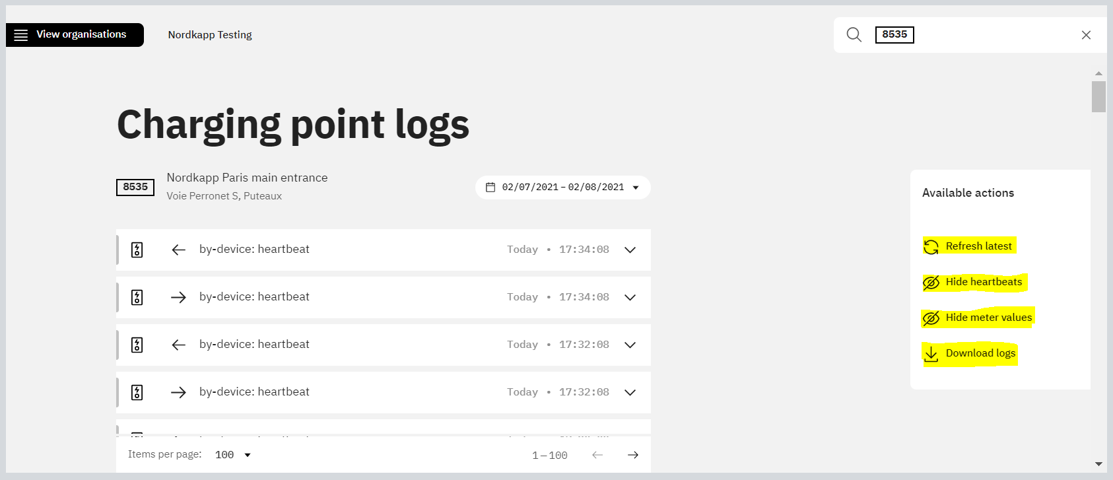Image resolution: width=1113 pixels, height=480 pixels.
Task: Go to next page of logs
Action: [x=633, y=455]
